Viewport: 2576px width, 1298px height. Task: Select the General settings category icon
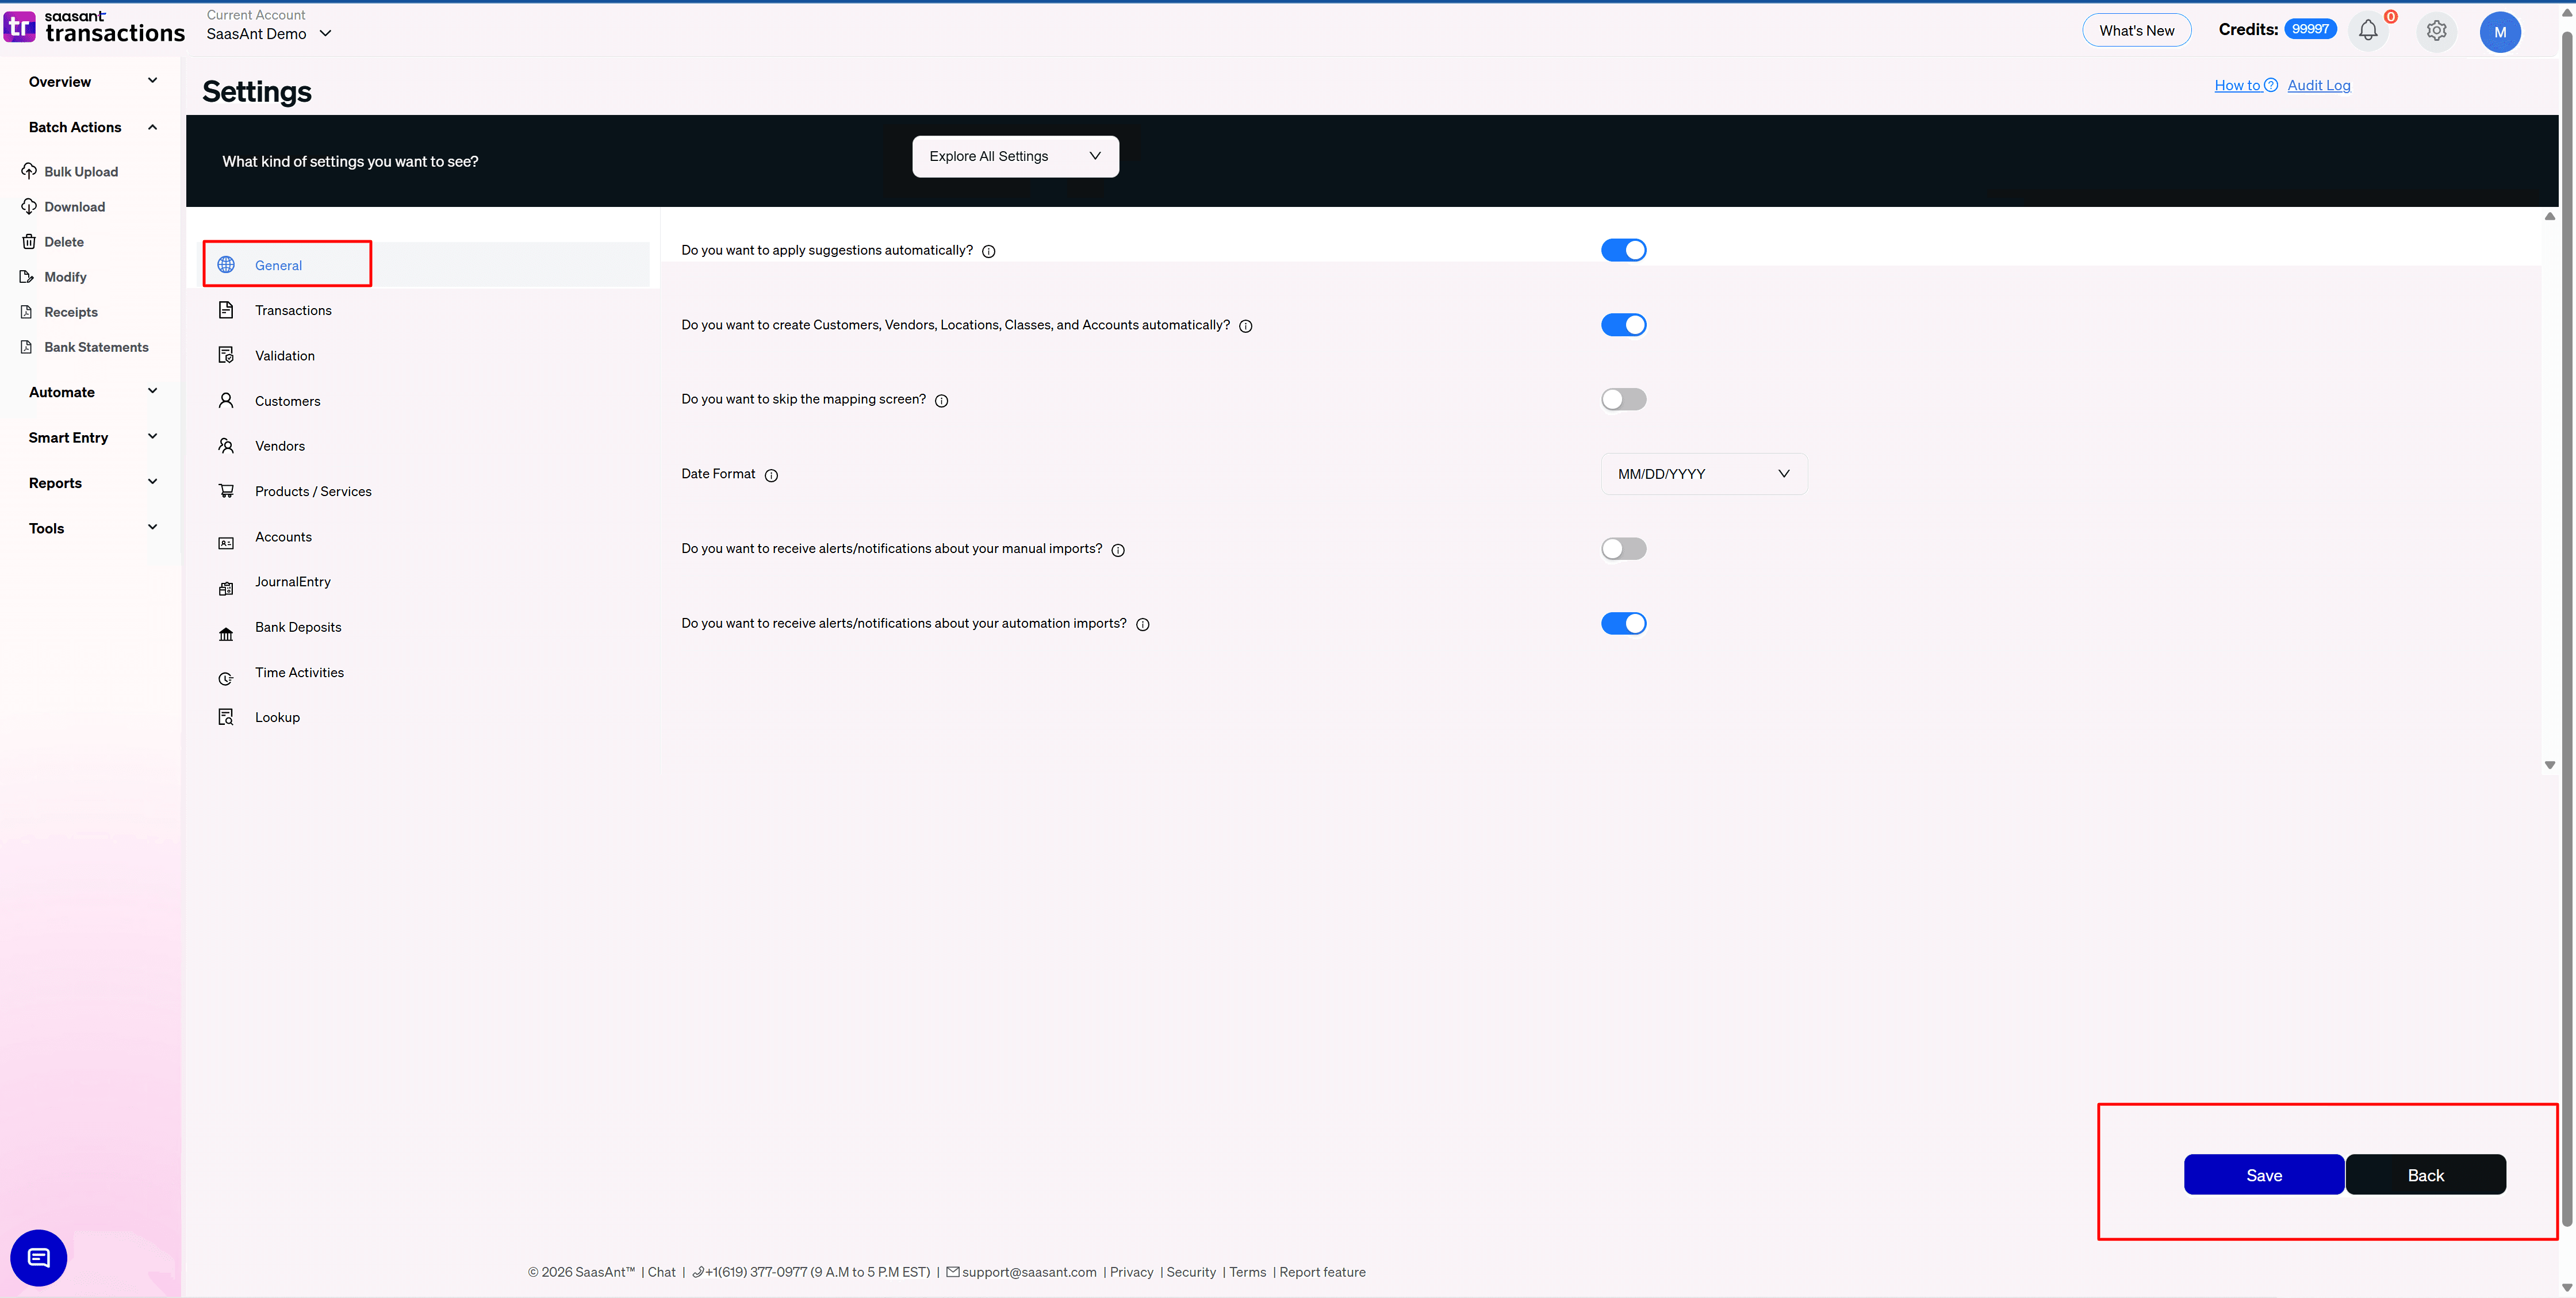point(226,264)
